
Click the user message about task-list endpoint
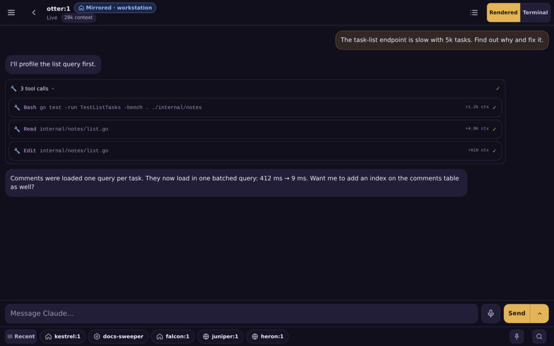442,40
